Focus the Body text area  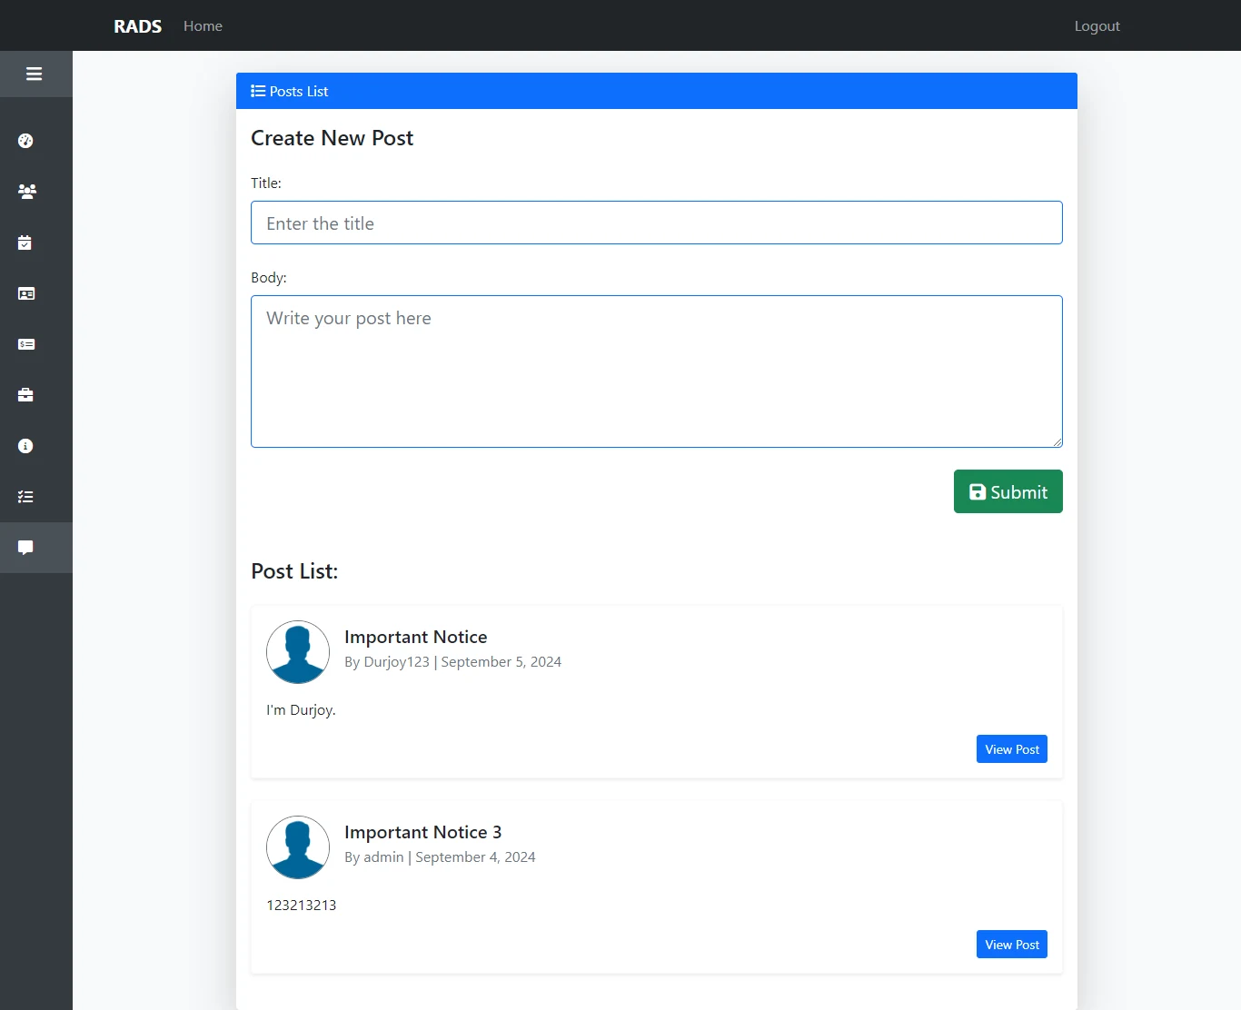pyautogui.click(x=657, y=371)
